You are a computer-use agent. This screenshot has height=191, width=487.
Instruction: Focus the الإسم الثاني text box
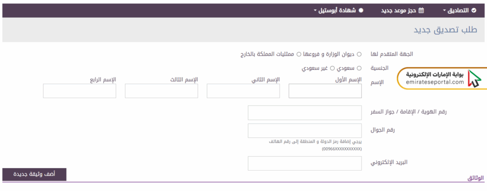[x=243, y=91]
